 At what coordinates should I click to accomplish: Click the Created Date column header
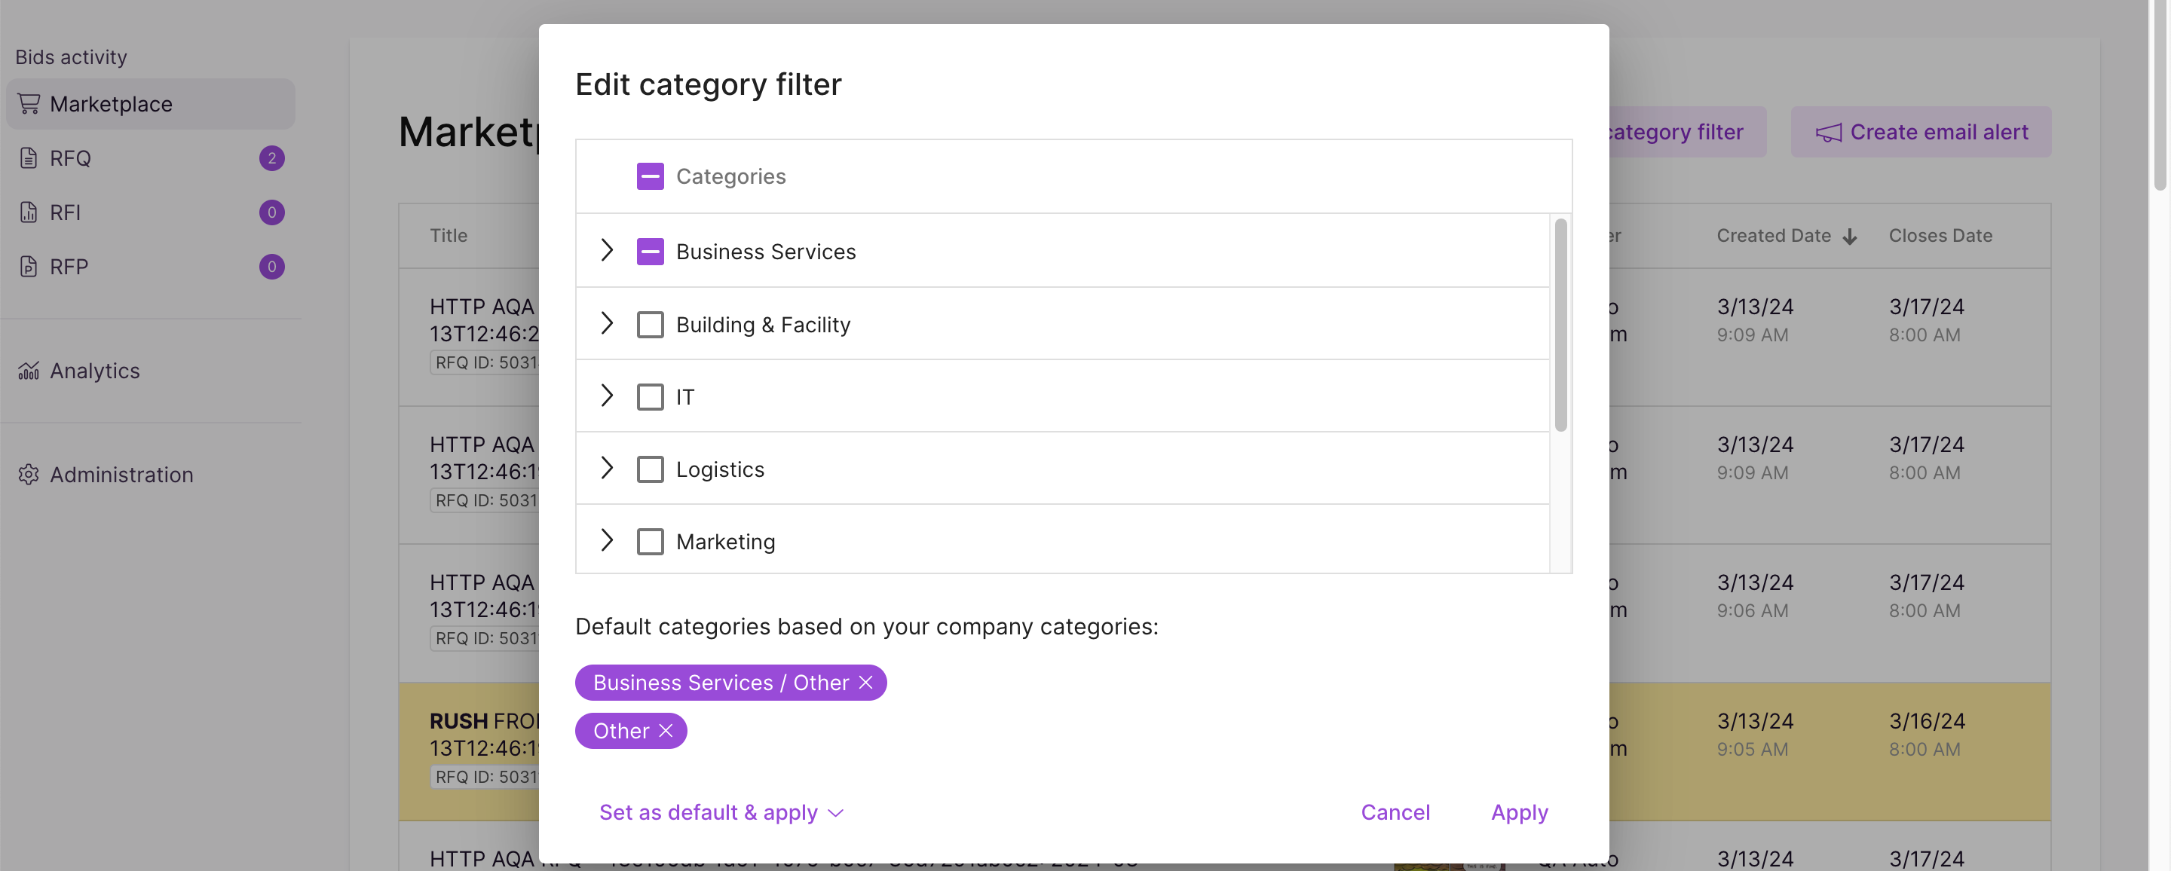pos(1773,236)
